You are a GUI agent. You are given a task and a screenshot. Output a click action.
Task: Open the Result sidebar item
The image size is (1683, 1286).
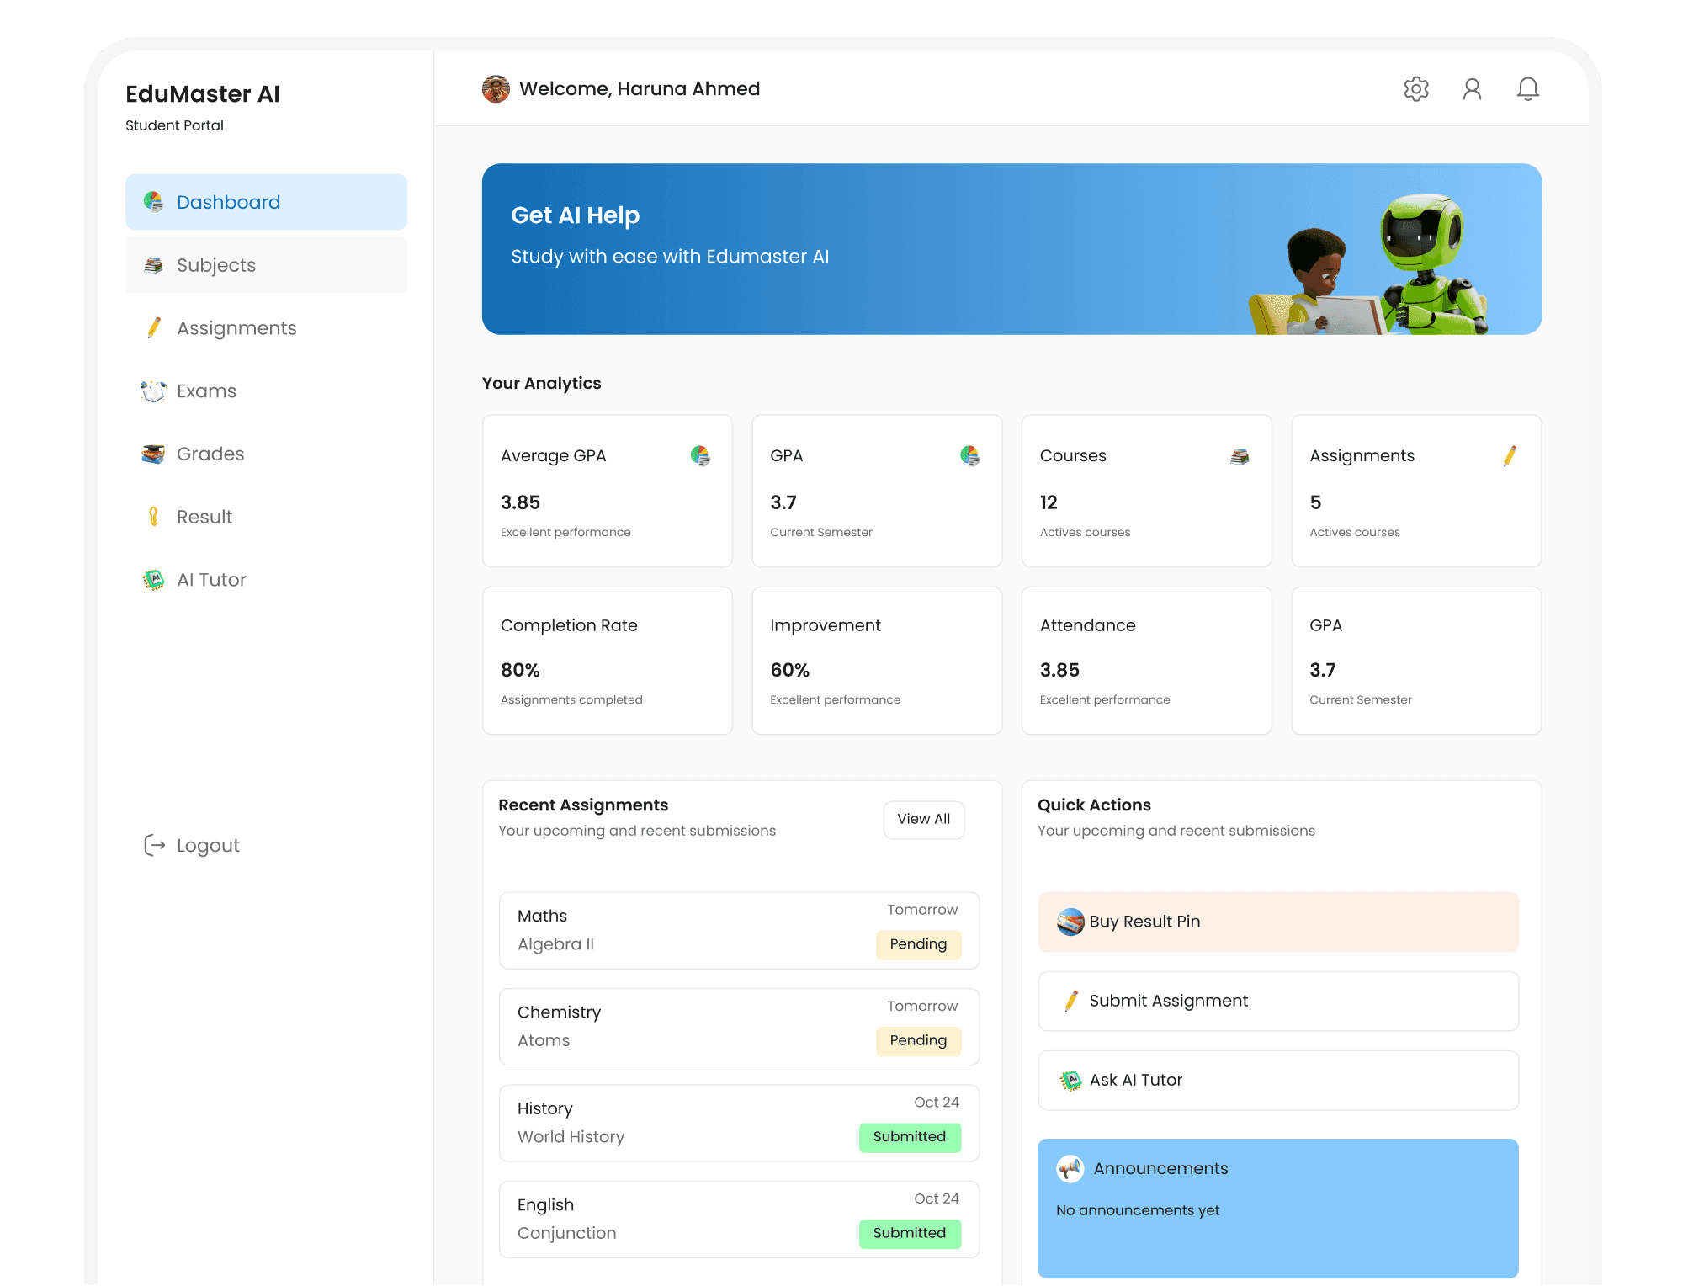[x=204, y=517]
